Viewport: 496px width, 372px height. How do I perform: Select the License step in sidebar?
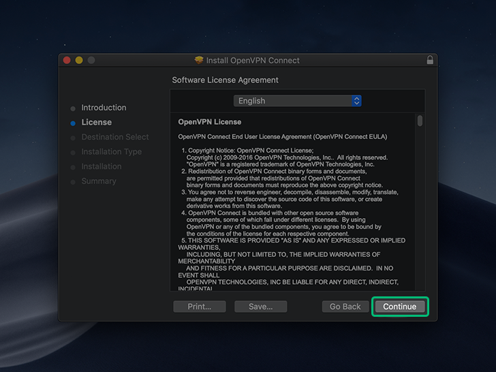coord(97,122)
